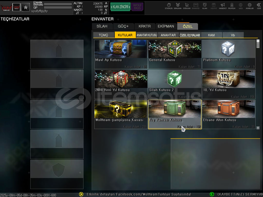Click the first empty spray equipment slot

pos(57,54)
